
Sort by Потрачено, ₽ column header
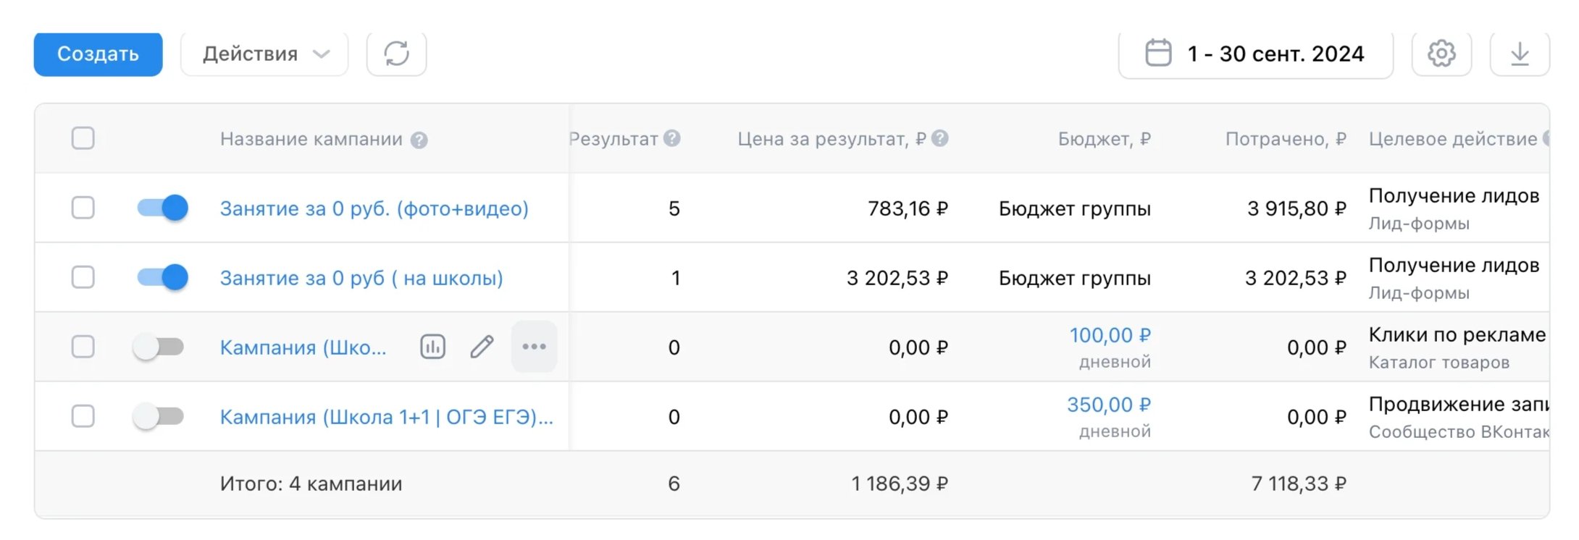click(1285, 139)
